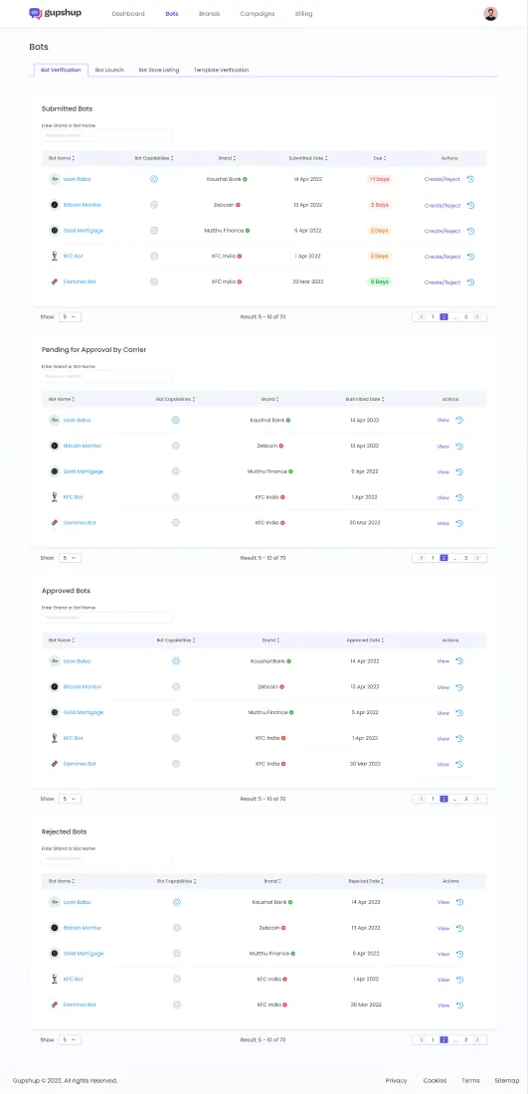
Task: Click the Gupshup logo
Action: click(x=55, y=13)
